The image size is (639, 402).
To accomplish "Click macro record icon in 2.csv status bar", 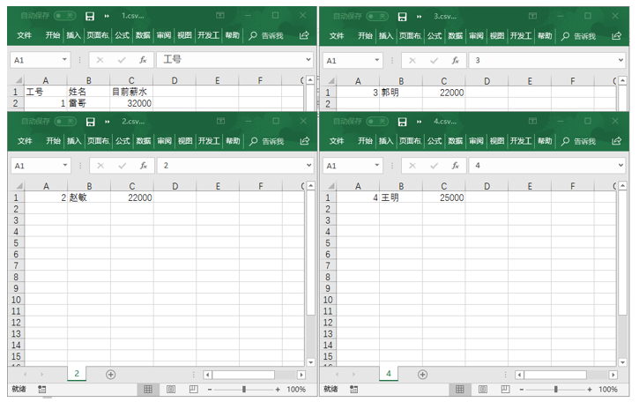I will click(x=41, y=390).
